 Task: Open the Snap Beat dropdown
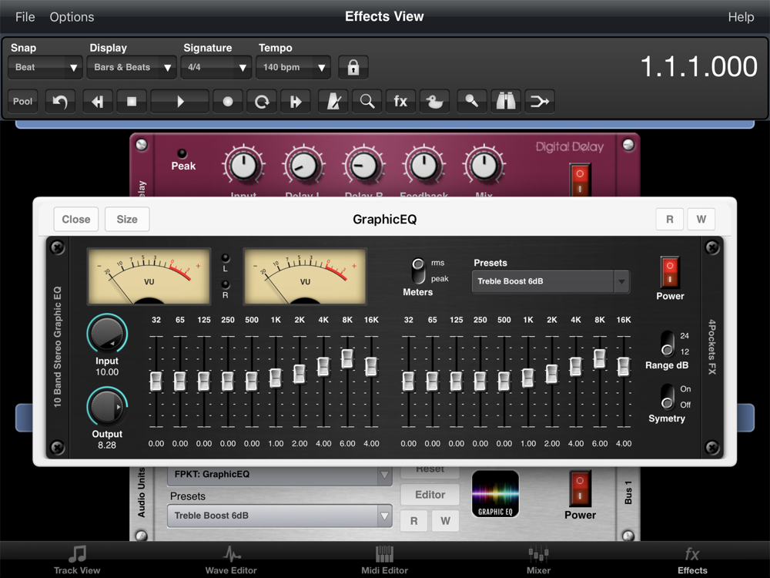pyautogui.click(x=46, y=68)
